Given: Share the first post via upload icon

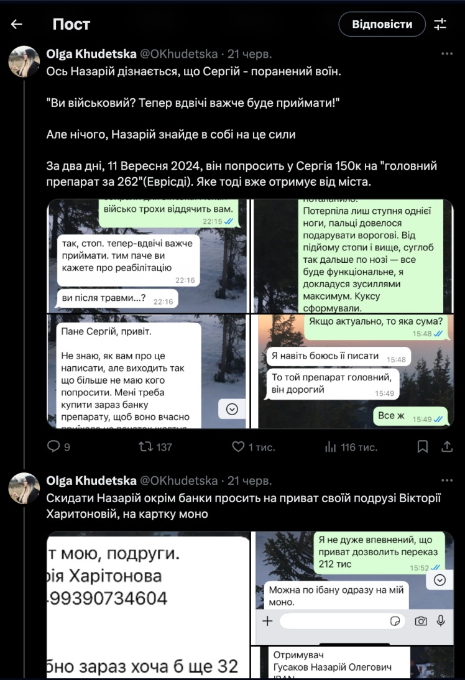Looking at the screenshot, I should (447, 447).
